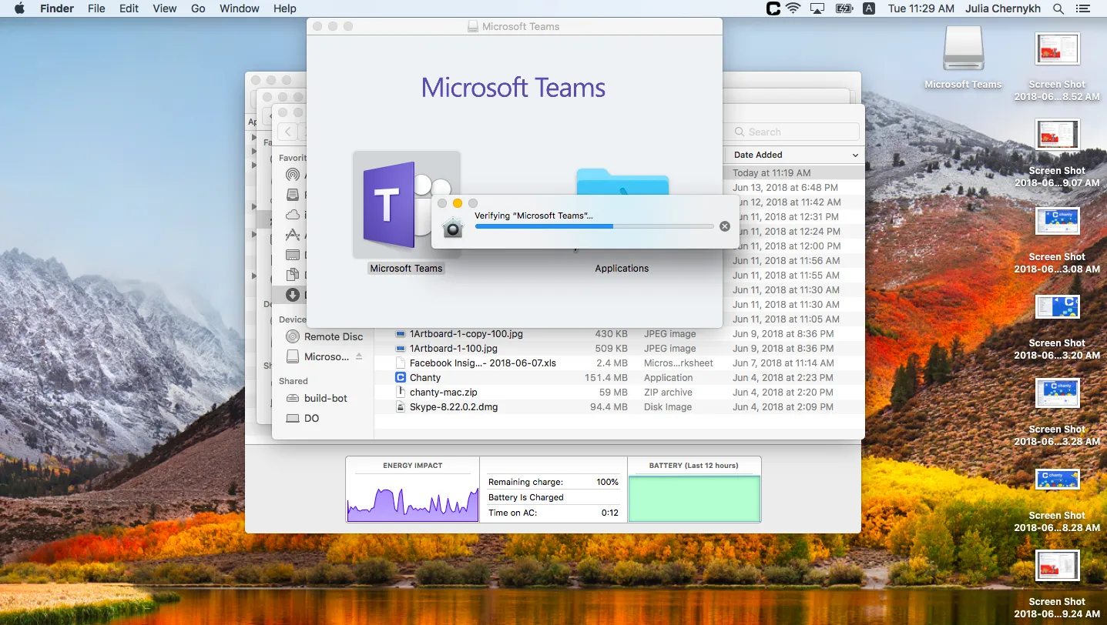Click the Verifying progress bar
The width and height of the screenshot is (1107, 625).
[594, 226]
